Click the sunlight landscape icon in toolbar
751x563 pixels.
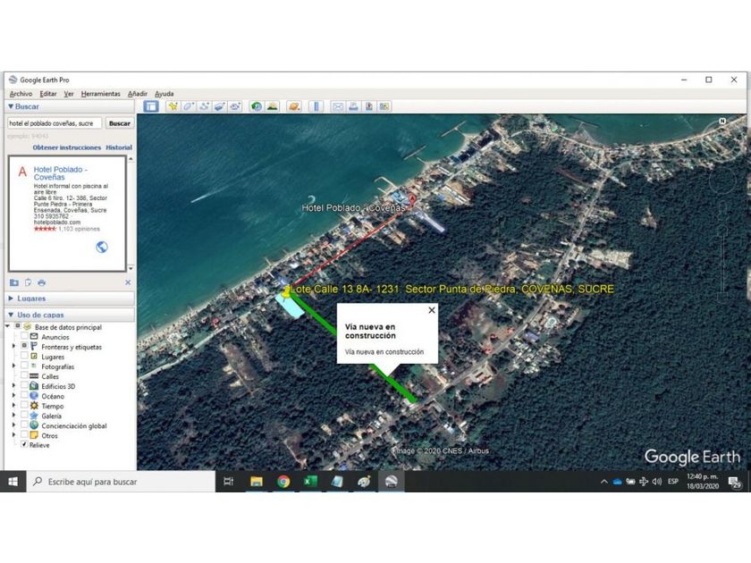272,106
